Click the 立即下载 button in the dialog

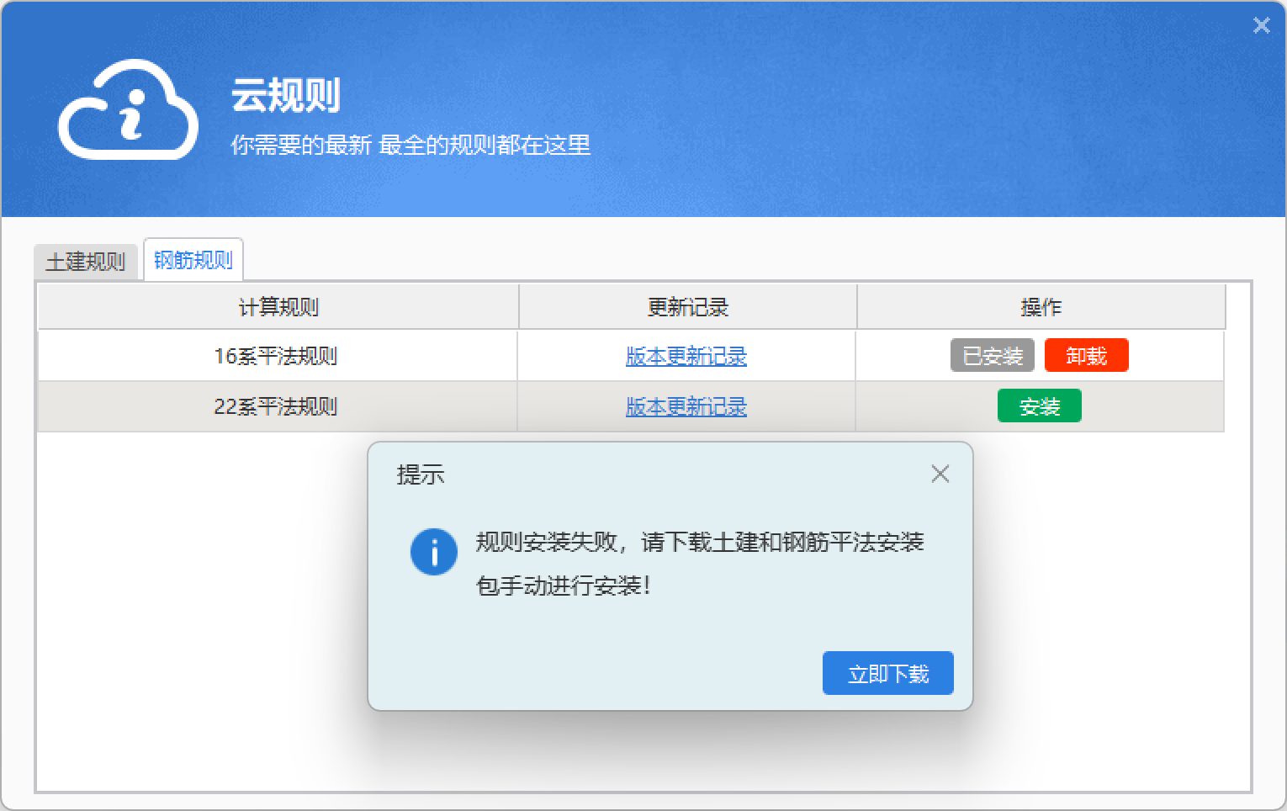pyautogui.click(x=888, y=673)
